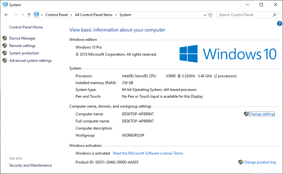
Task: Open the blue Help question mark
Action: click(279, 23)
